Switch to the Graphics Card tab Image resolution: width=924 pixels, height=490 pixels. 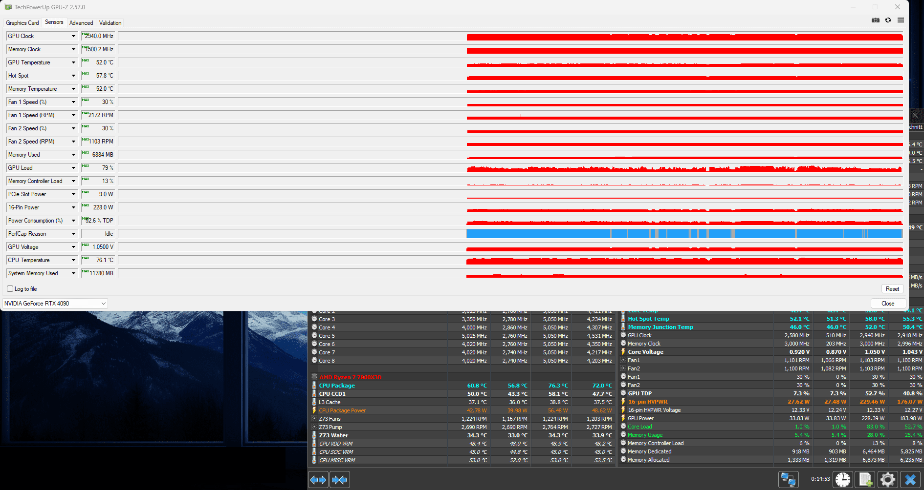[22, 23]
